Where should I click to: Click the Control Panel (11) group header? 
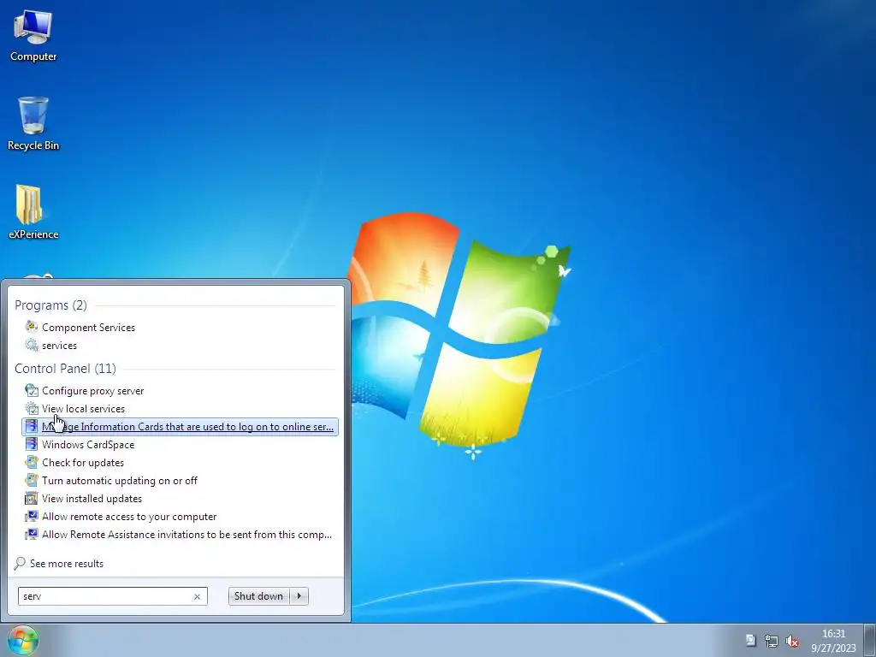[65, 368]
